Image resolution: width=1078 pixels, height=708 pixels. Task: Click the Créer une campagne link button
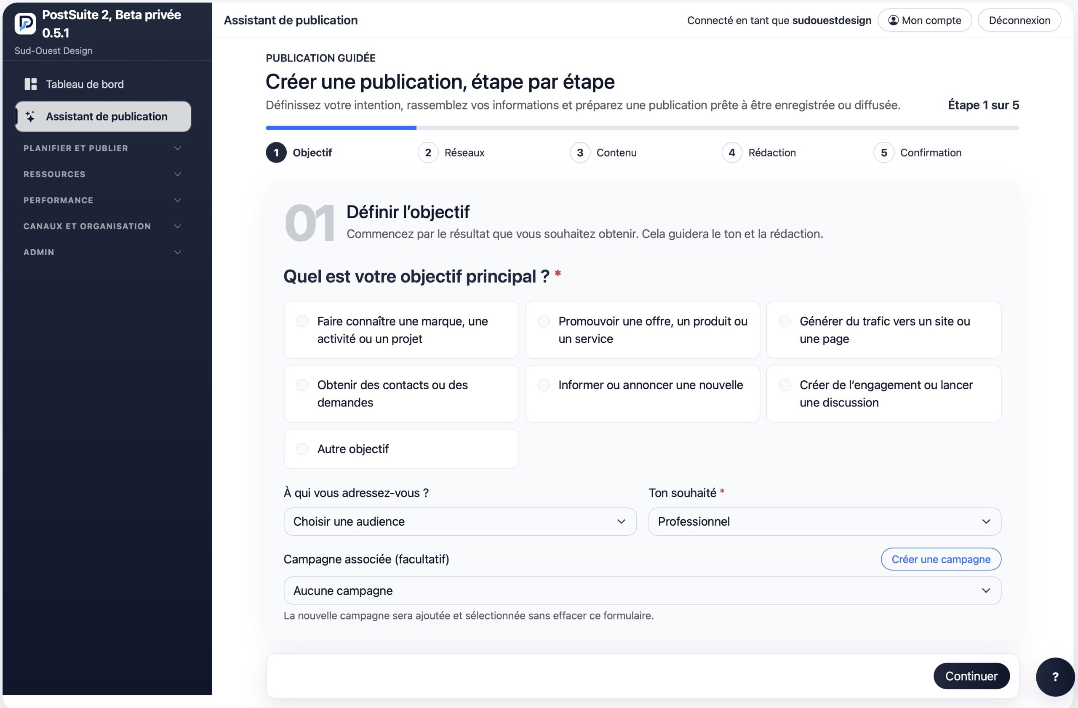941,559
